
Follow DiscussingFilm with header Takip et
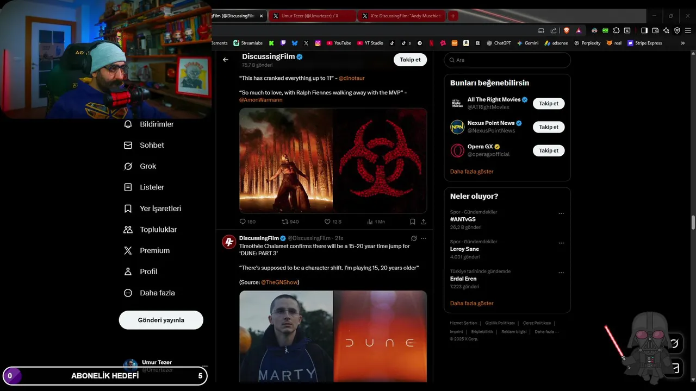point(410,60)
